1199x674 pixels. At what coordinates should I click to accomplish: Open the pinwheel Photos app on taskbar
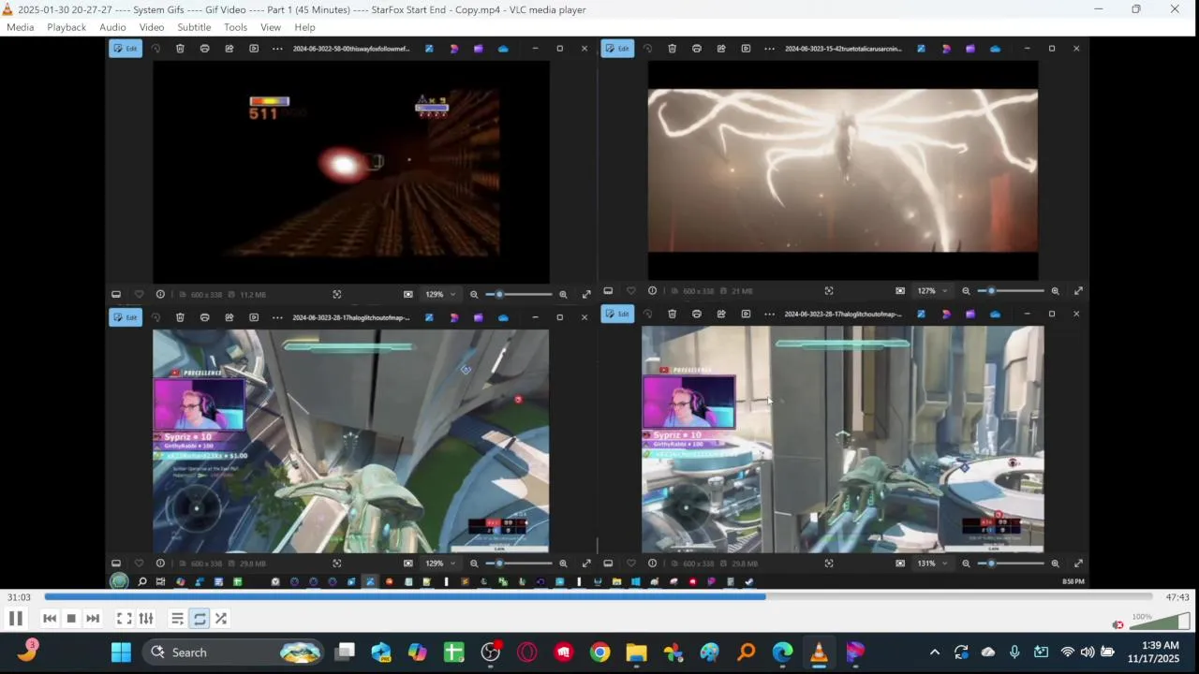tap(673, 652)
